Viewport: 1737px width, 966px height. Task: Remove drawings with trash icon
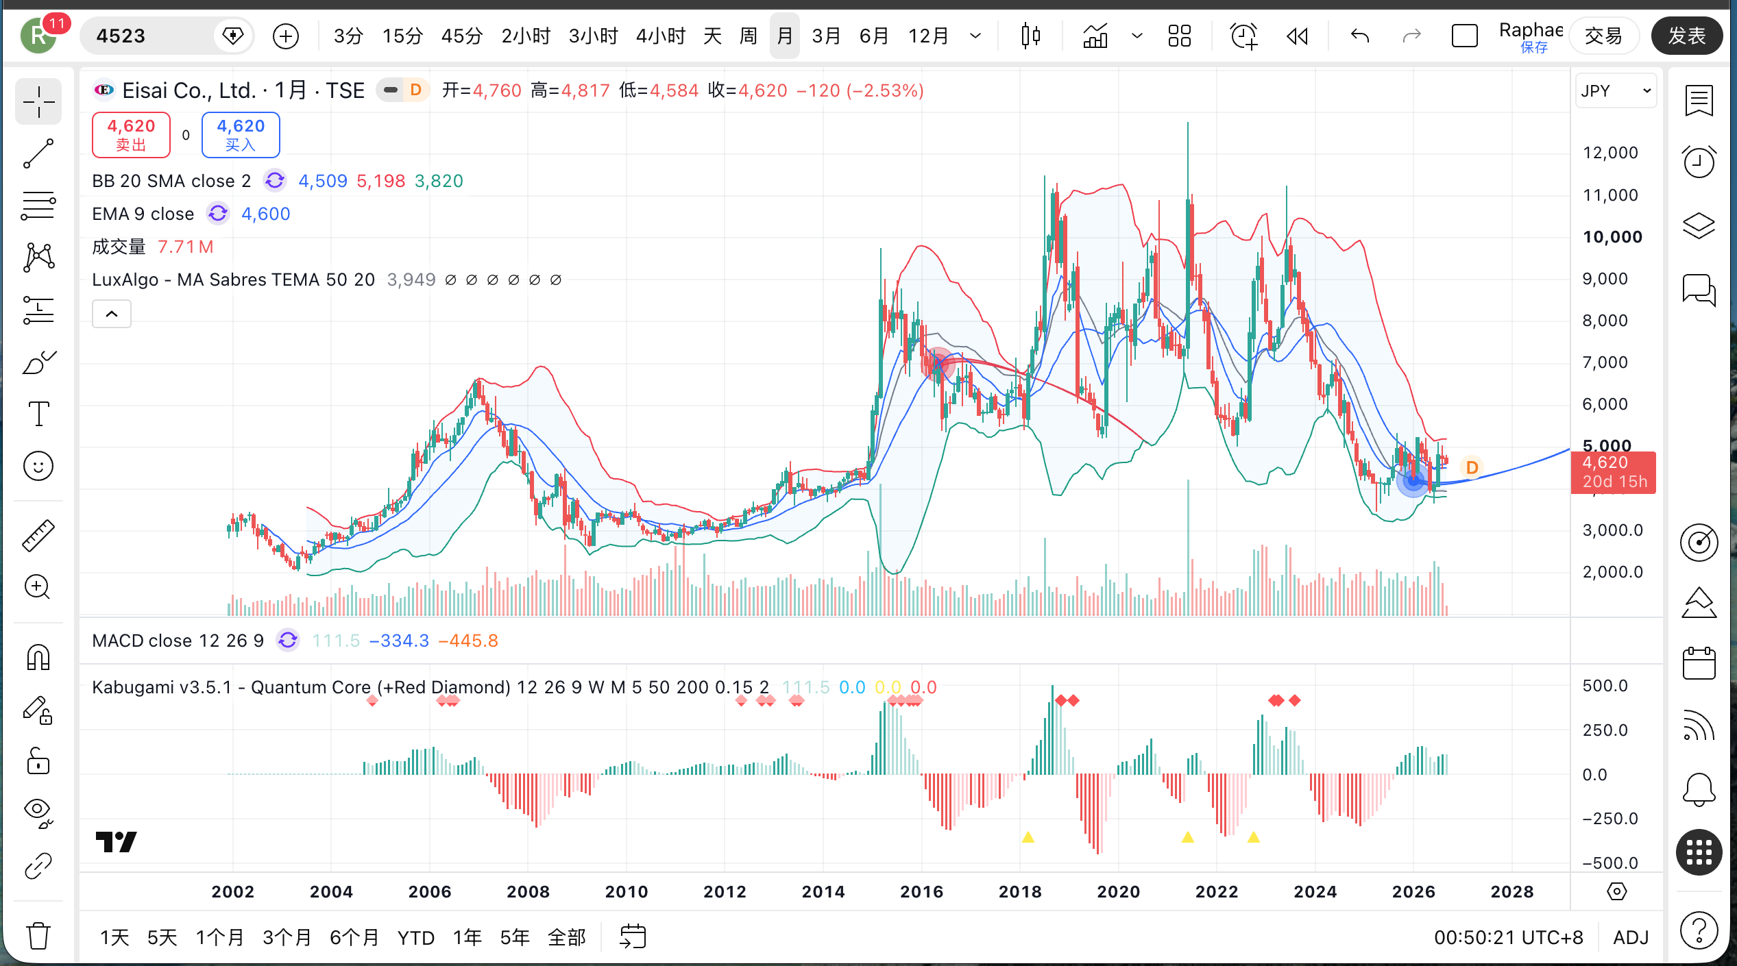tap(38, 935)
